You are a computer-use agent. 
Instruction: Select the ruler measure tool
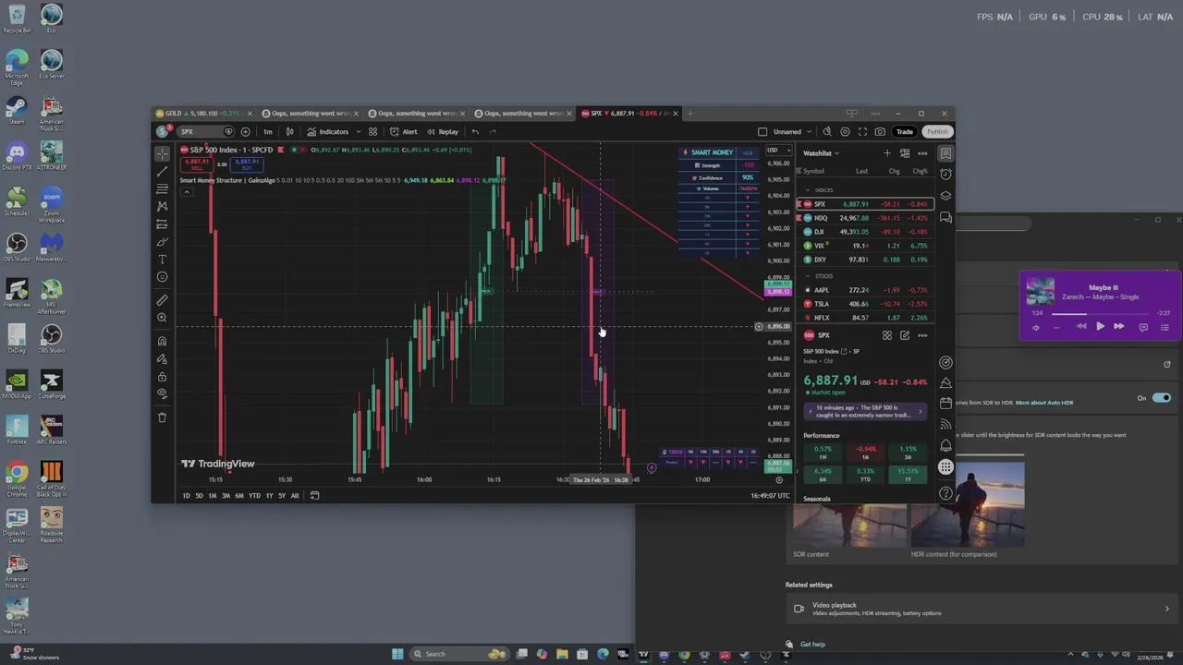[163, 300]
